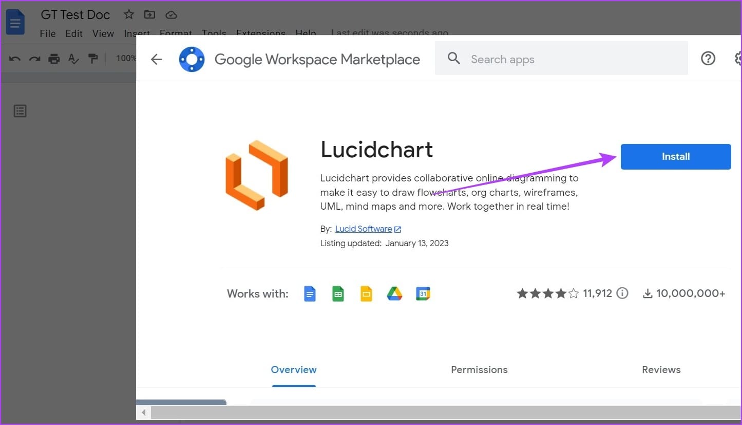
Task: Click the Google Docs icon under Works with
Action: coord(310,294)
